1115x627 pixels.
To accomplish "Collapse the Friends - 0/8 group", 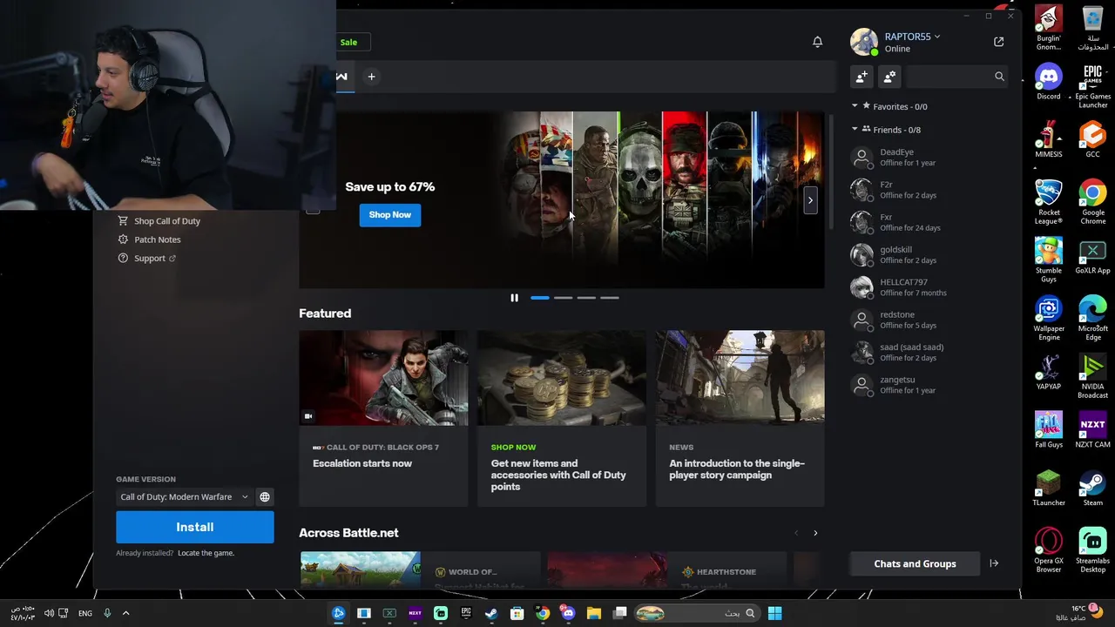I will [855, 129].
